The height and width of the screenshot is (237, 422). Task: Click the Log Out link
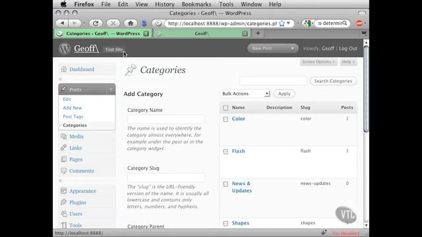coord(348,49)
